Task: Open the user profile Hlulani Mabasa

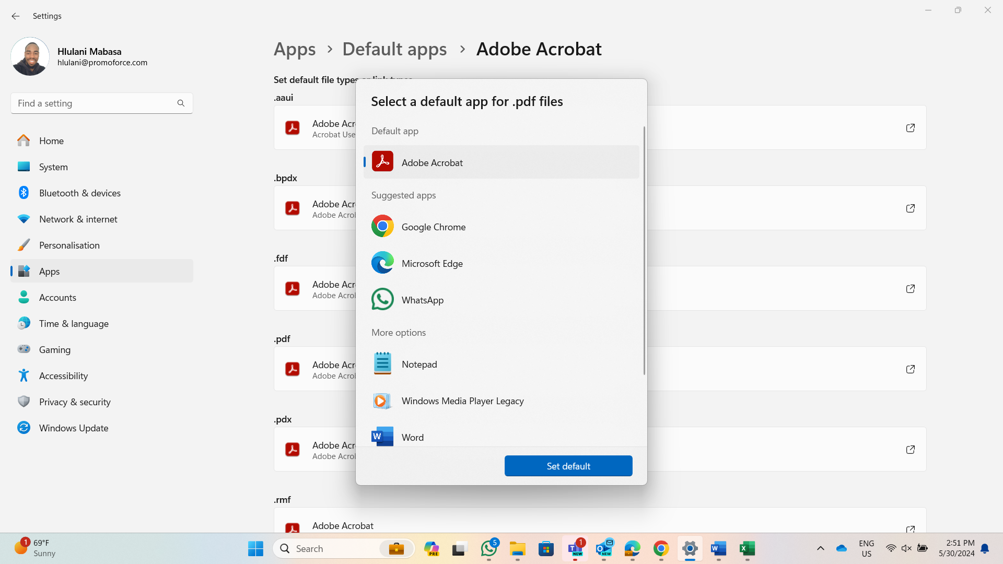Action: click(79, 56)
